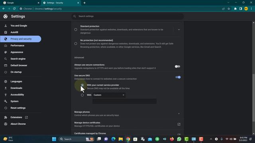255x143 pixels.
Task: Open the Mail taskbar icon
Action: pyautogui.click(x=150, y=139)
